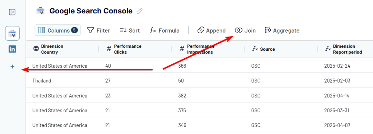Click the hash icon beside Performance Clicks
This screenshot has width=373, height=134.
pos(109,49)
